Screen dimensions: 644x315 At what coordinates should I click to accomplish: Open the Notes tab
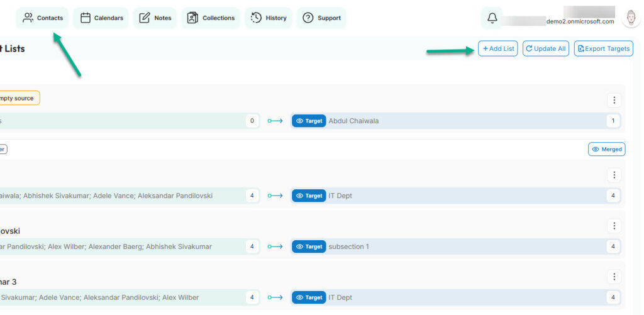(x=155, y=18)
